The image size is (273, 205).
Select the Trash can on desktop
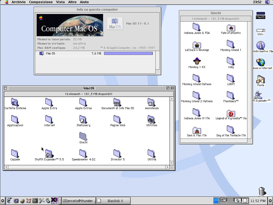pyautogui.click(x=262, y=191)
